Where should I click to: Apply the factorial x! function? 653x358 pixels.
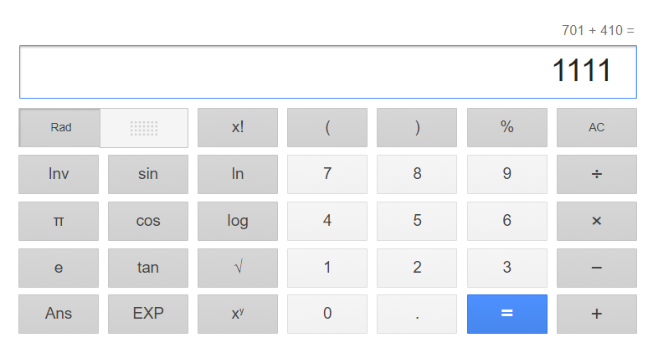(238, 127)
